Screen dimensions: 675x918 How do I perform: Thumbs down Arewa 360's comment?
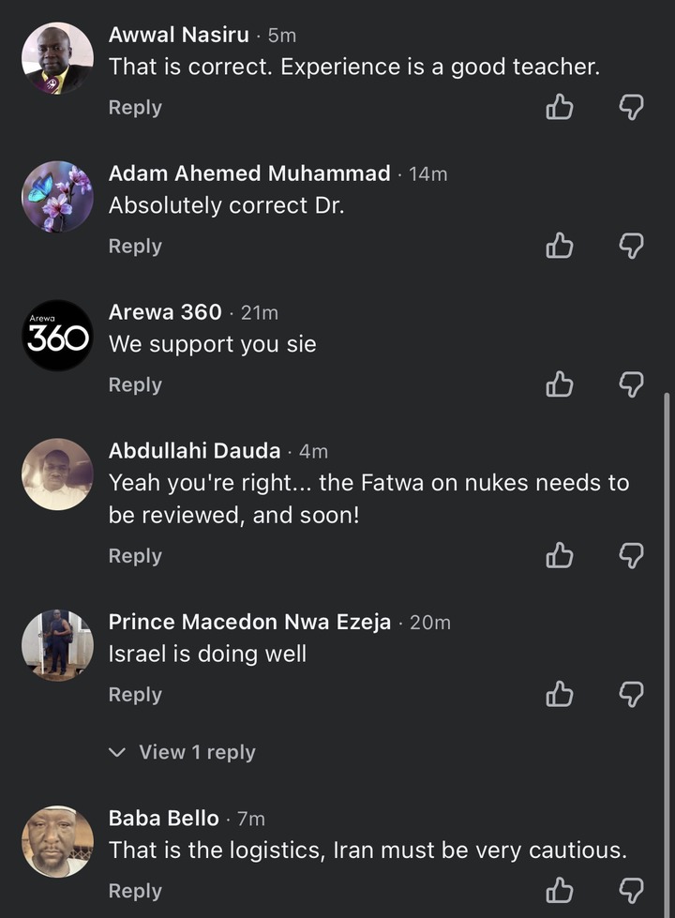(633, 384)
